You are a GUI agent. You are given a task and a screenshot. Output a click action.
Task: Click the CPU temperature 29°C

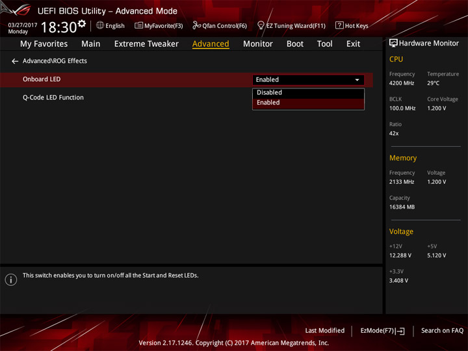(x=433, y=83)
